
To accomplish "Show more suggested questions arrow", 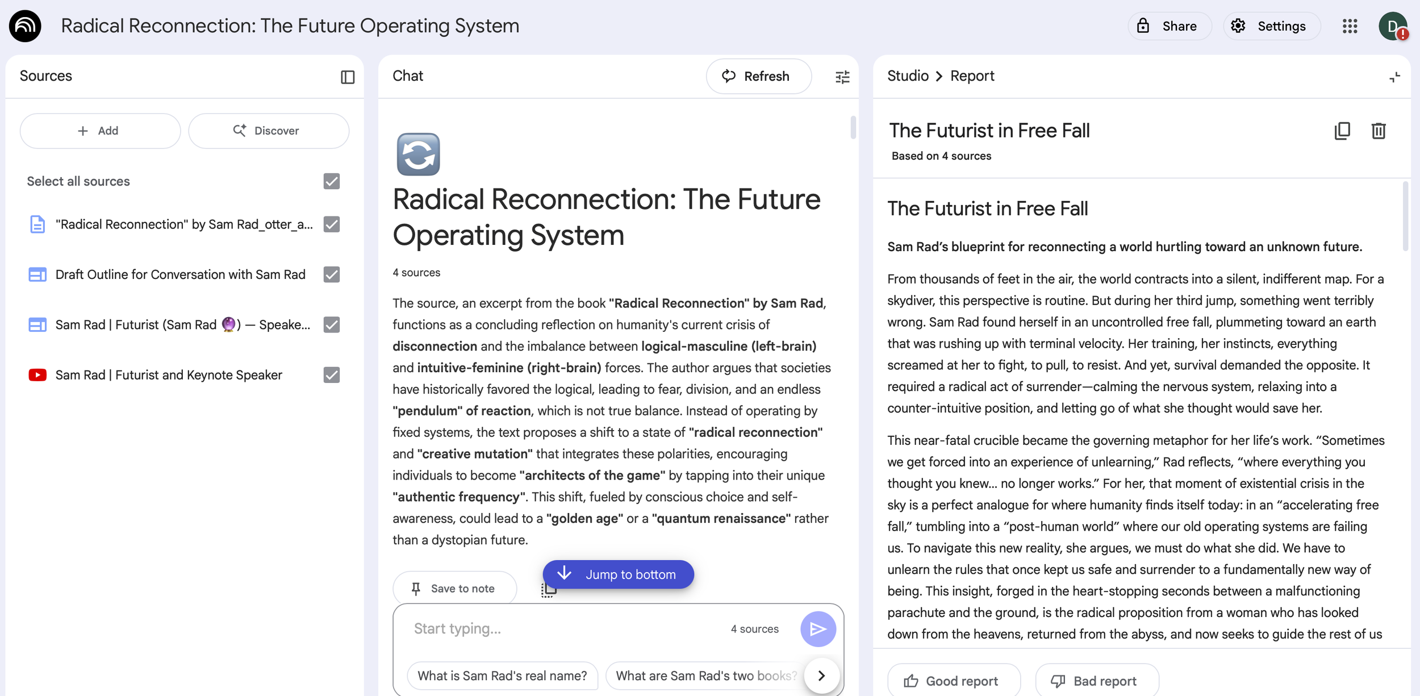I will 821,676.
